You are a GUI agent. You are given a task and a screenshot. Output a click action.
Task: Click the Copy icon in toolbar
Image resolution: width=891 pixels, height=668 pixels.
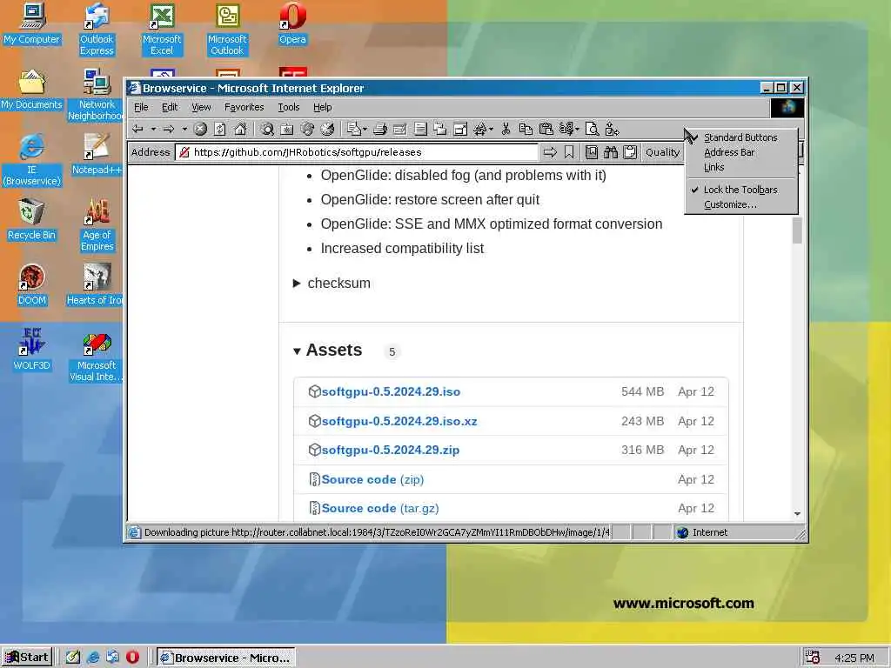point(526,130)
